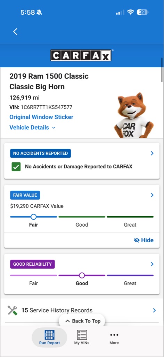The width and height of the screenshot is (164, 357).
Task: Open Fair Value details chevron
Action: (152, 195)
